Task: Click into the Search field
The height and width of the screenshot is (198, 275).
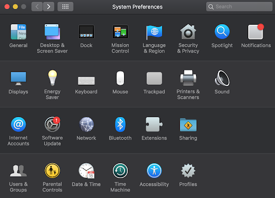Action: point(240,7)
